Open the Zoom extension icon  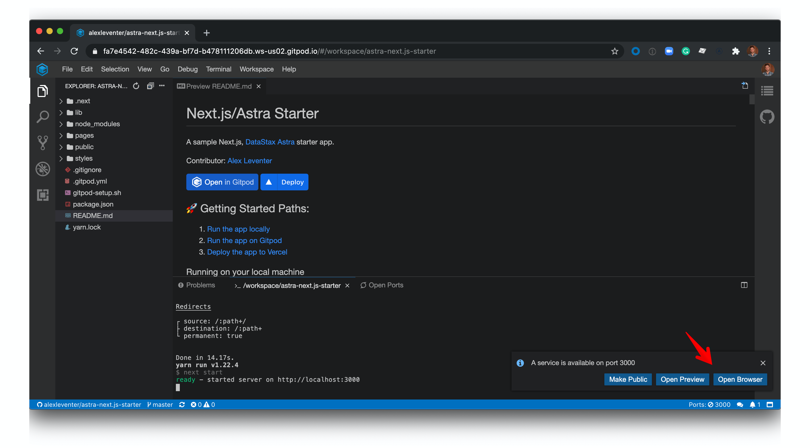click(669, 51)
